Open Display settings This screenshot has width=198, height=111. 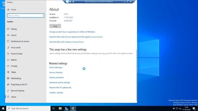tap(12, 29)
